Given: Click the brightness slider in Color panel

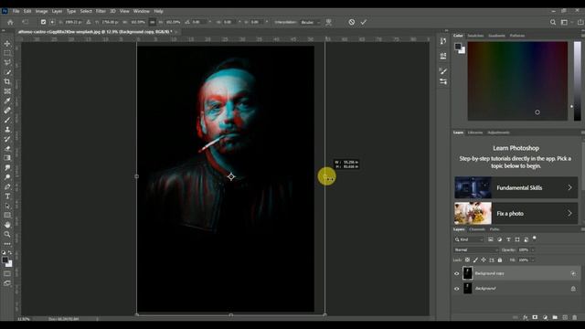Looking at the screenshot, I should click(x=577, y=81).
